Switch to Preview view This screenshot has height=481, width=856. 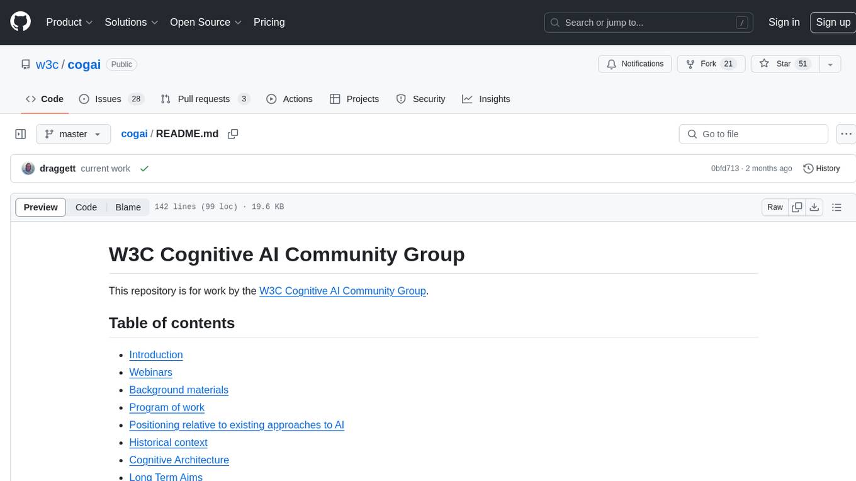point(41,207)
